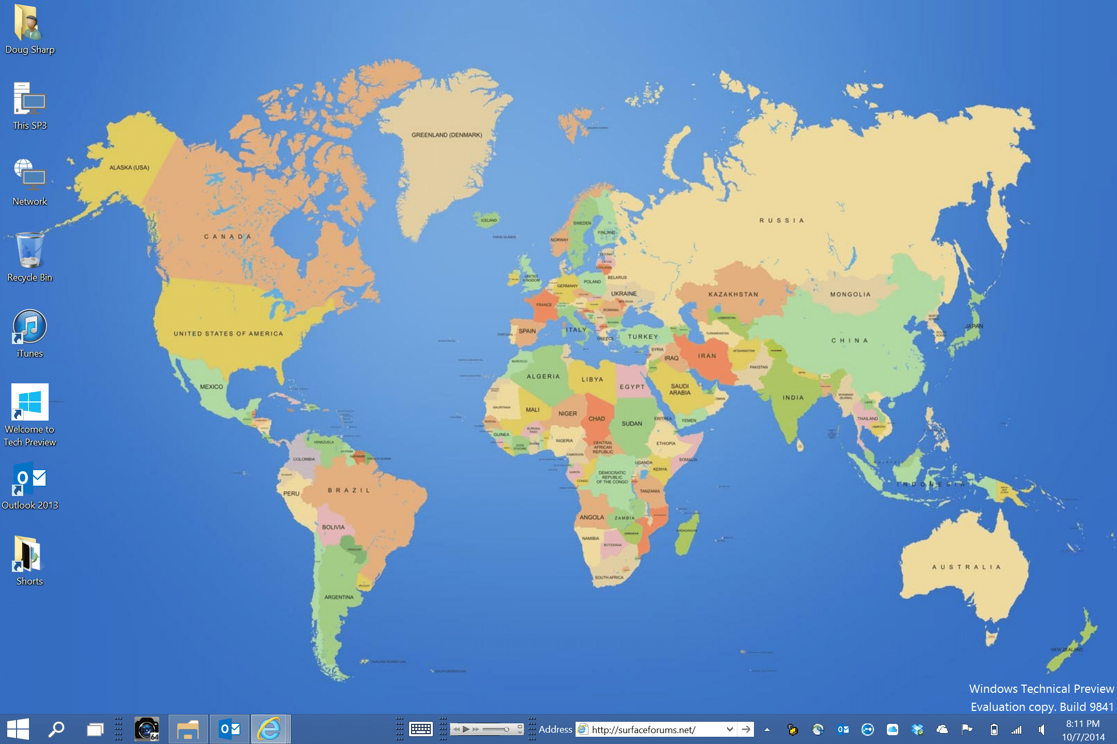
Task: Click the battery status tray icon
Action: [x=993, y=730]
